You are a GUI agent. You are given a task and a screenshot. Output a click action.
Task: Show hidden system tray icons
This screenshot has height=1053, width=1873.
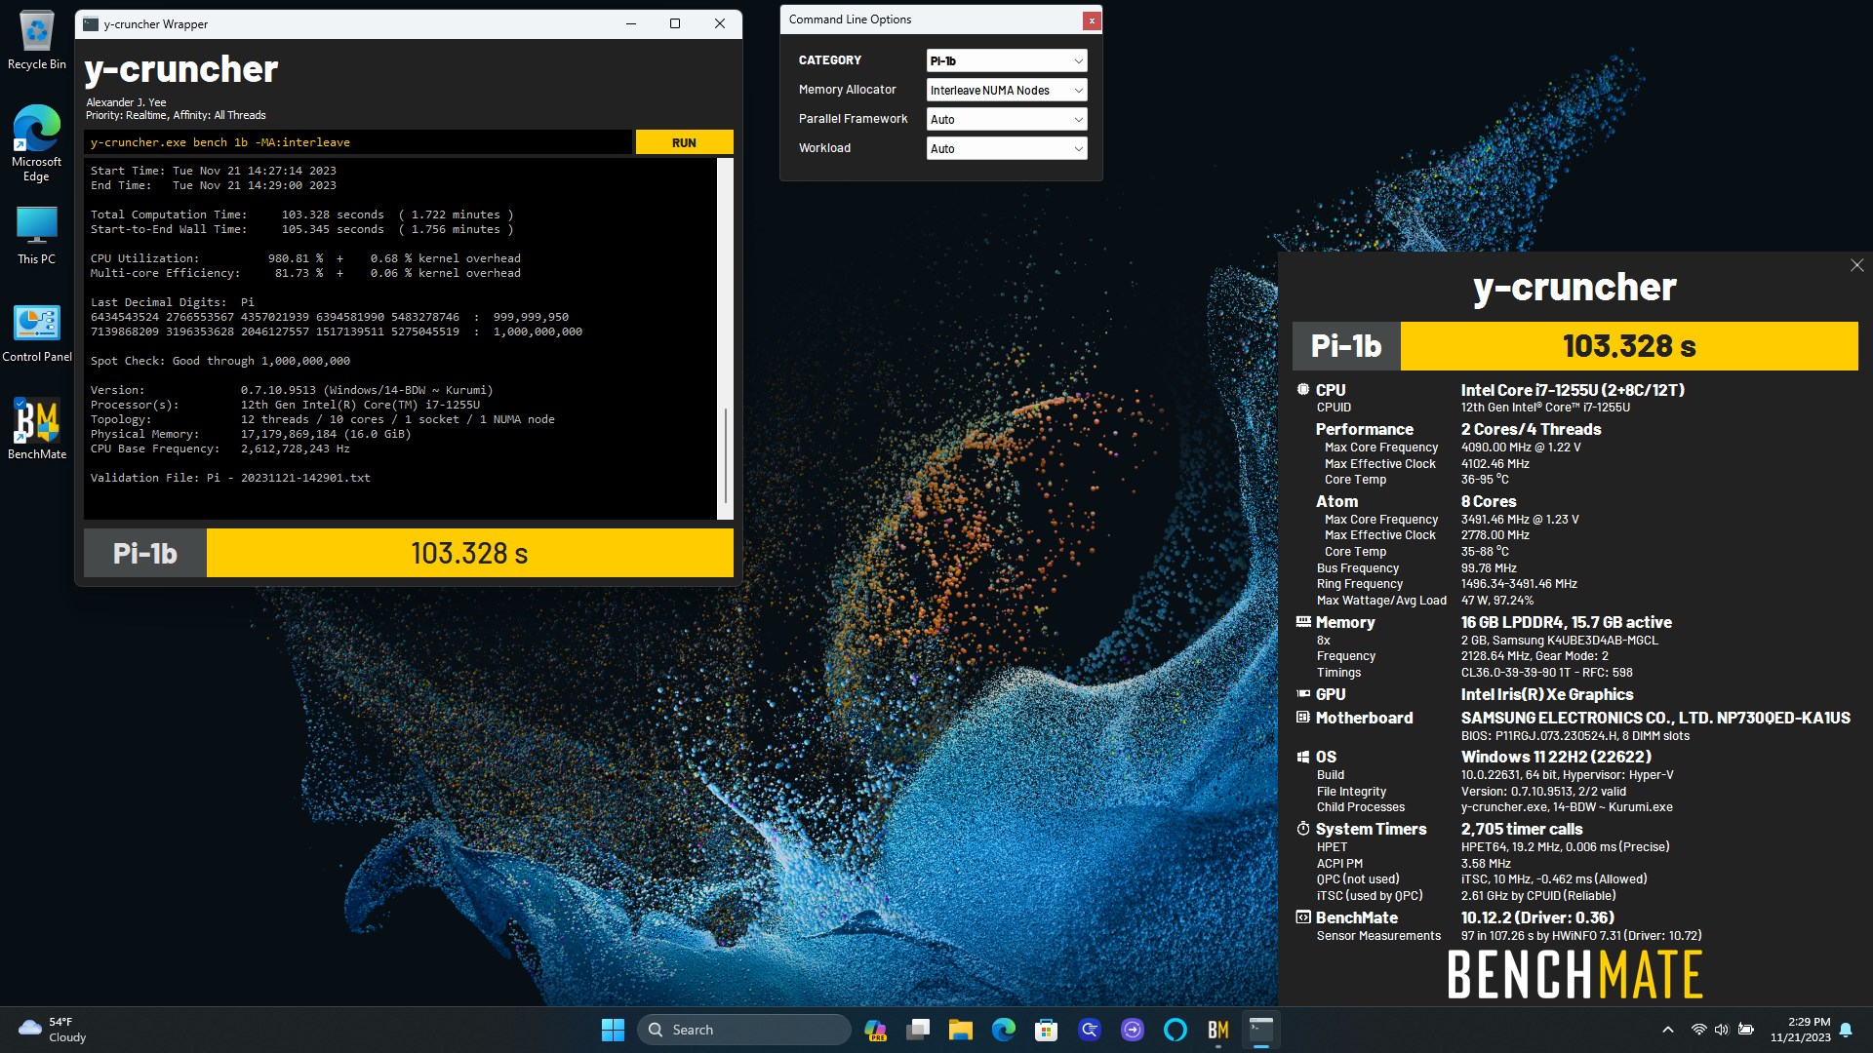pyautogui.click(x=1668, y=1030)
